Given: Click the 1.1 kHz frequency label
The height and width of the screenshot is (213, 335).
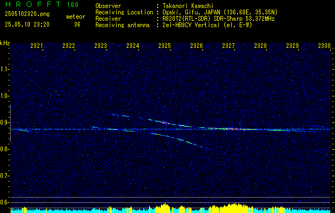Looking at the screenshot, I should click(4, 69).
